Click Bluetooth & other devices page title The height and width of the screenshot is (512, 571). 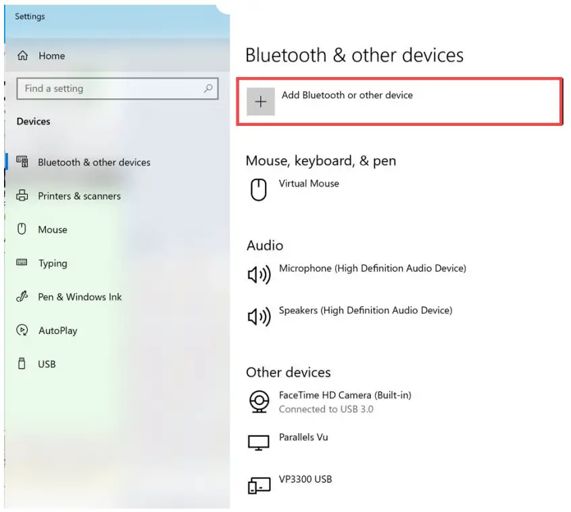click(x=354, y=55)
